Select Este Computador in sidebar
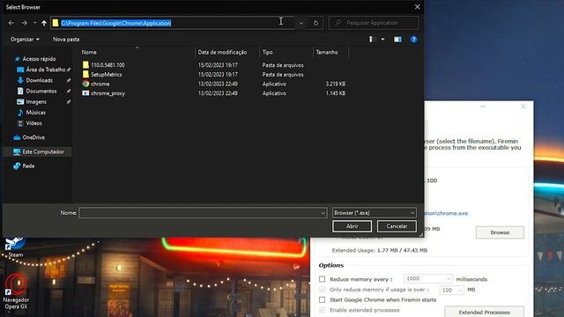The width and height of the screenshot is (564, 317). click(x=43, y=151)
